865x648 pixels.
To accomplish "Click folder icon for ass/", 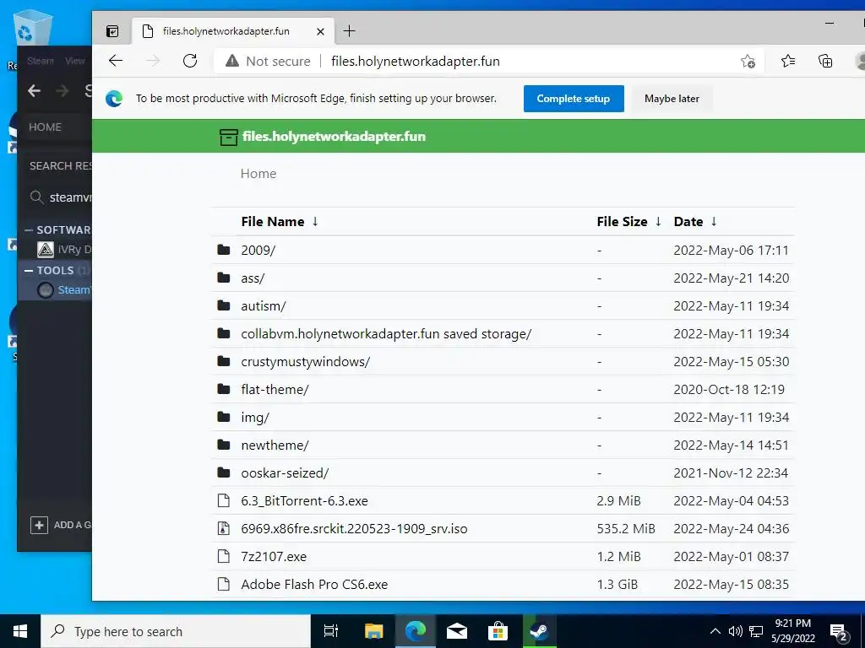I will 223,277.
